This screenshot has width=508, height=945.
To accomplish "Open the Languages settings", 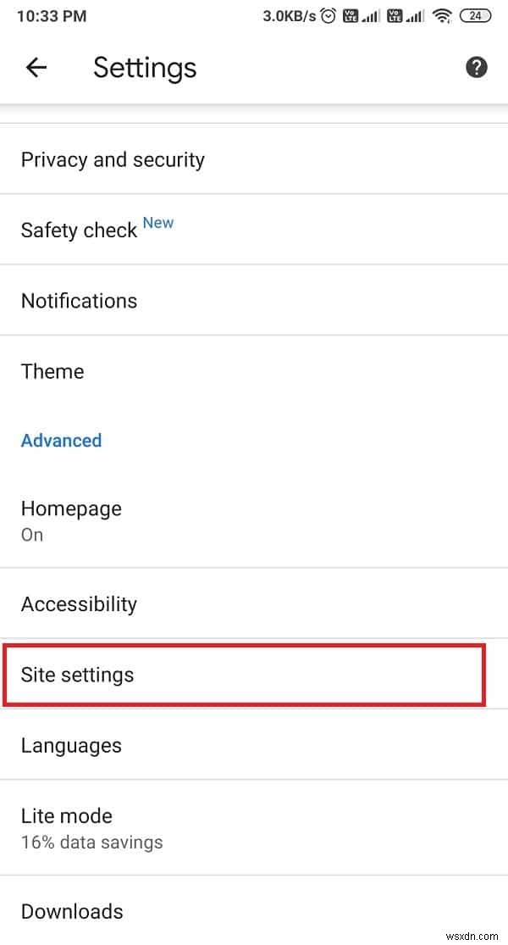I will point(71,745).
